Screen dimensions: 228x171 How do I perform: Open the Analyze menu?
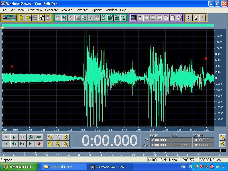[x=67, y=10]
